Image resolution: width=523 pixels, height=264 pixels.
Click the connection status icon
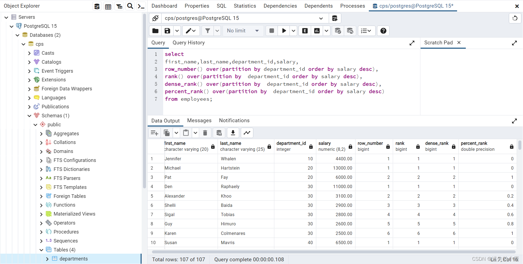[155, 18]
